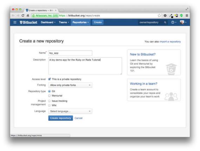
Task: Open the Teams menu
Action: click(64, 22)
